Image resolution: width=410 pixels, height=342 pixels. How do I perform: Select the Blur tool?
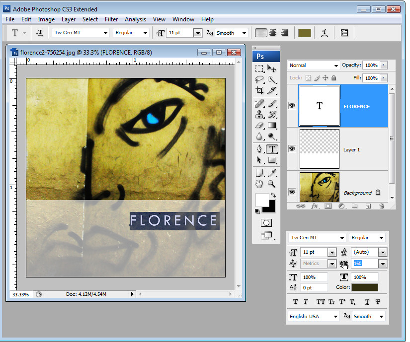259,137
